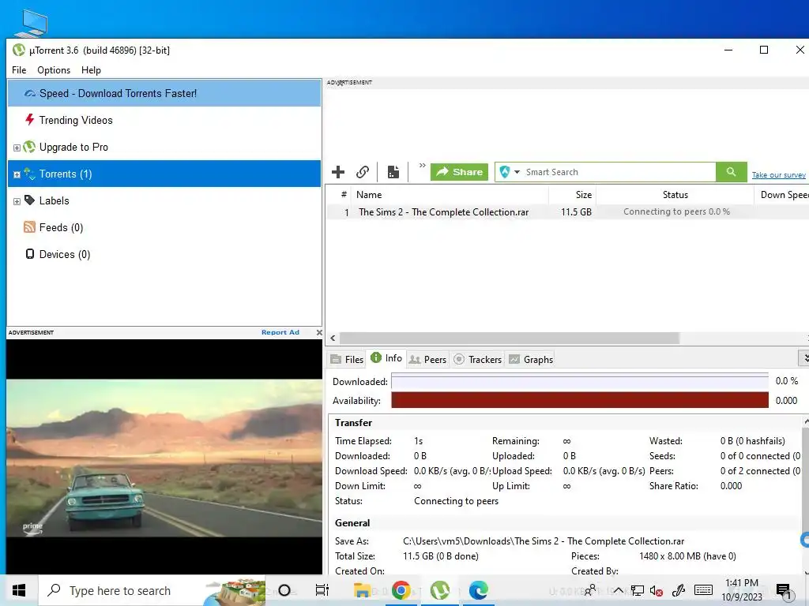This screenshot has height=606, width=809.
Task: Expand the Upgrade to Pro tree node
Action: (x=17, y=148)
